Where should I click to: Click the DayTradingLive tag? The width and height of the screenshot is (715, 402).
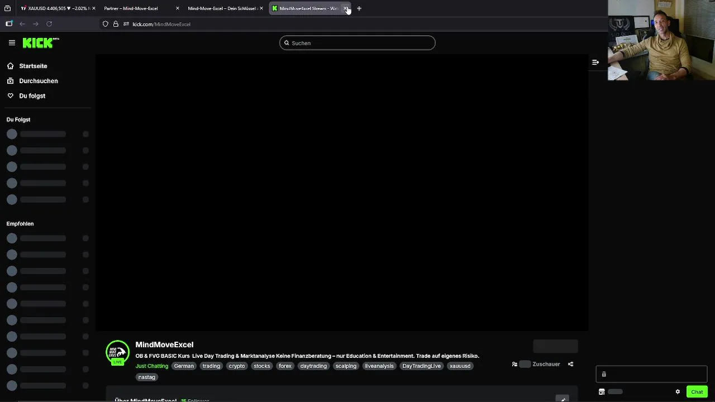(x=422, y=366)
